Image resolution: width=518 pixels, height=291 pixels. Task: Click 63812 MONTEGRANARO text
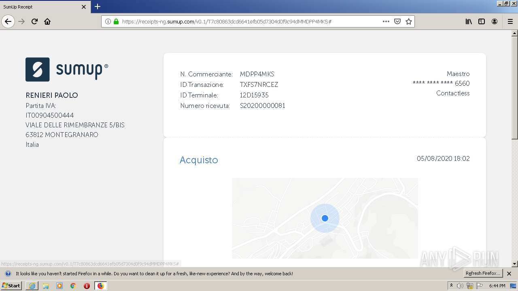(62, 135)
